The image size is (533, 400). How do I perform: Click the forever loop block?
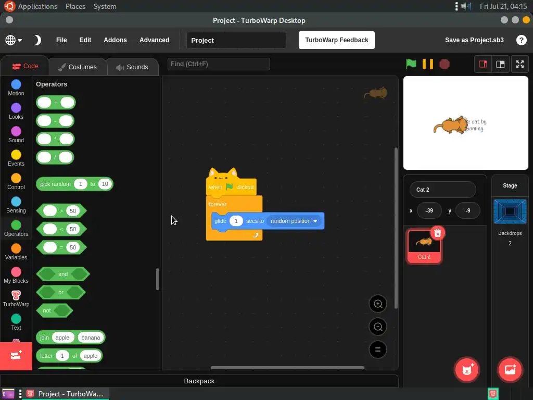click(218, 204)
